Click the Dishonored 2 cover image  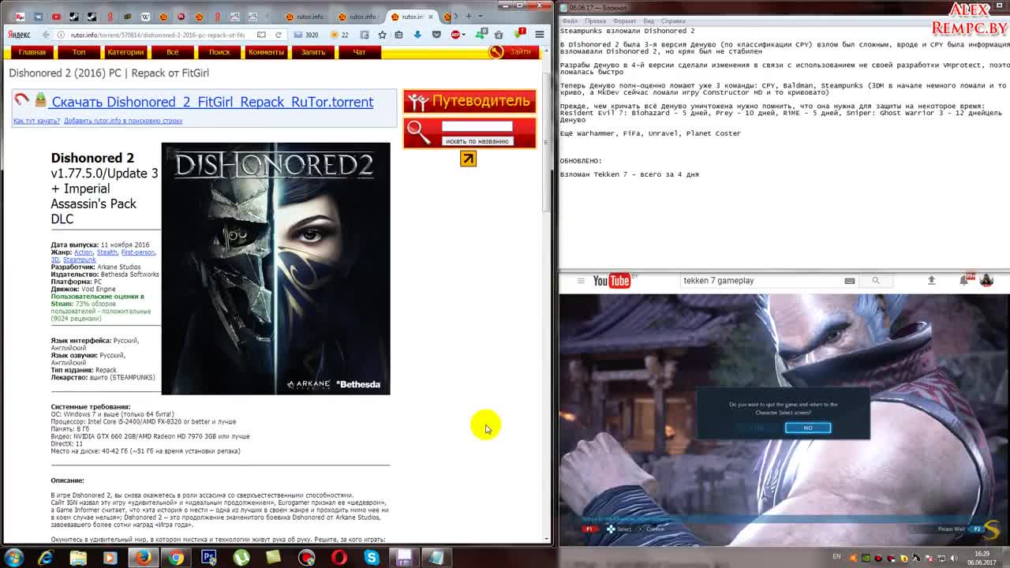click(x=275, y=268)
